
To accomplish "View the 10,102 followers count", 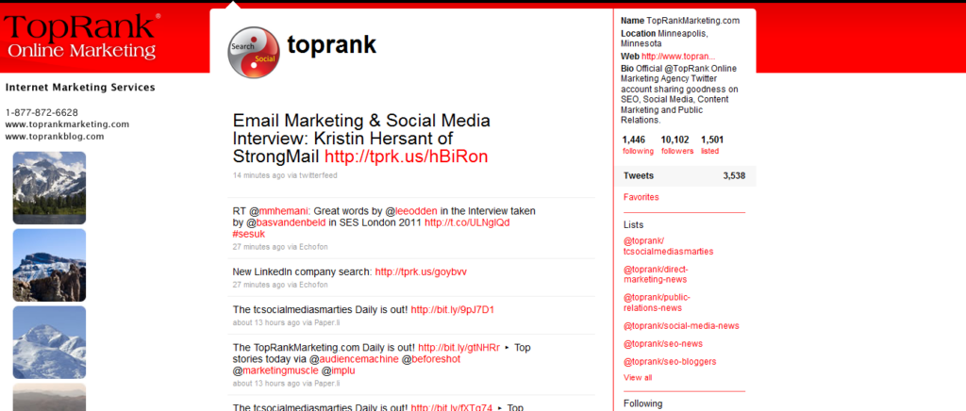I will (x=676, y=145).
